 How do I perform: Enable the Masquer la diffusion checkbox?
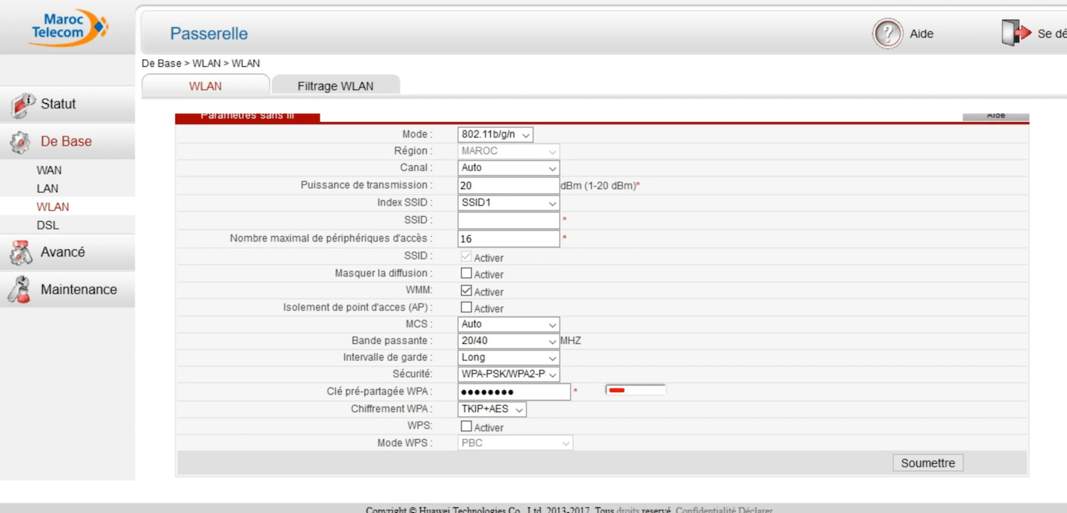(467, 274)
